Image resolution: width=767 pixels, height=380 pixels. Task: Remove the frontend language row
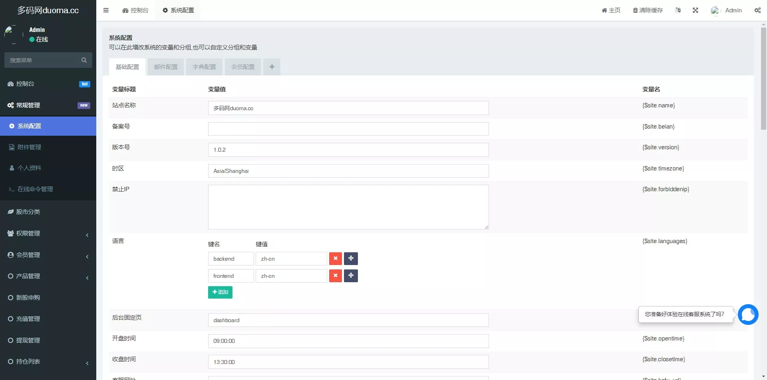point(335,276)
